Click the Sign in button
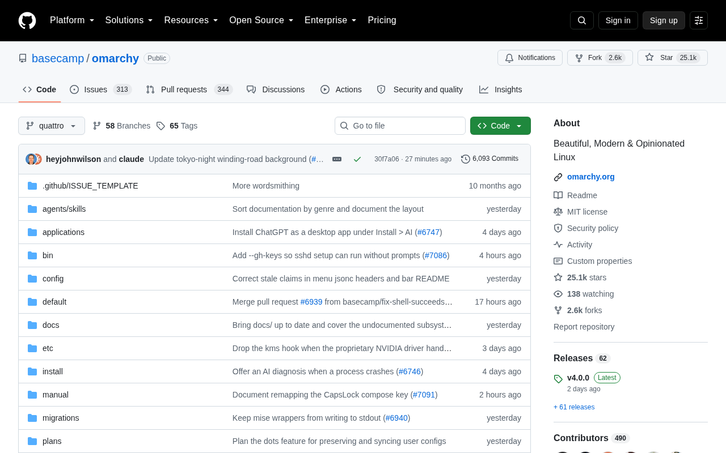Screen dimensions: 726x453 pyautogui.click(x=618, y=20)
